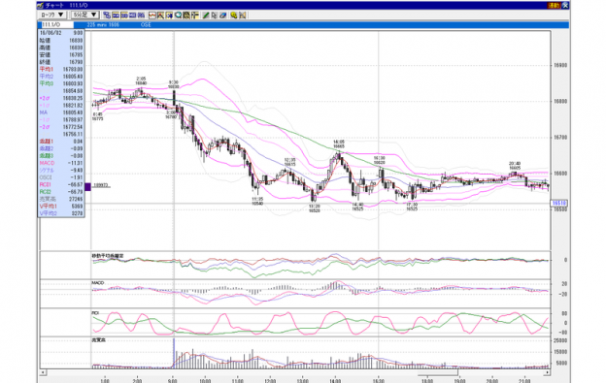Viewport: 606px width, 383px height.
Task: Click the yellow key settings icon
Action: pos(234,16)
